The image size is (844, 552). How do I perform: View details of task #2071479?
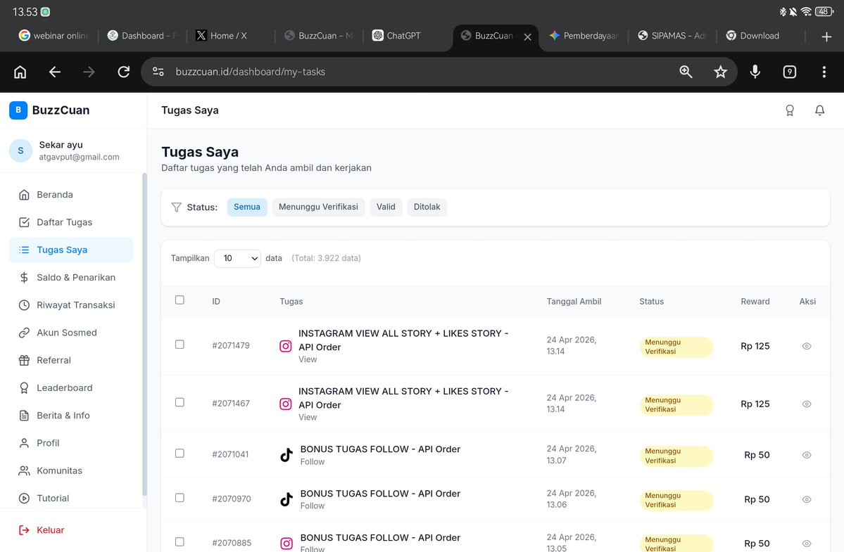click(806, 346)
